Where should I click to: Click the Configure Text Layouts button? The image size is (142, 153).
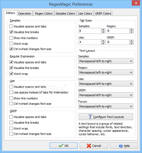click(106, 117)
